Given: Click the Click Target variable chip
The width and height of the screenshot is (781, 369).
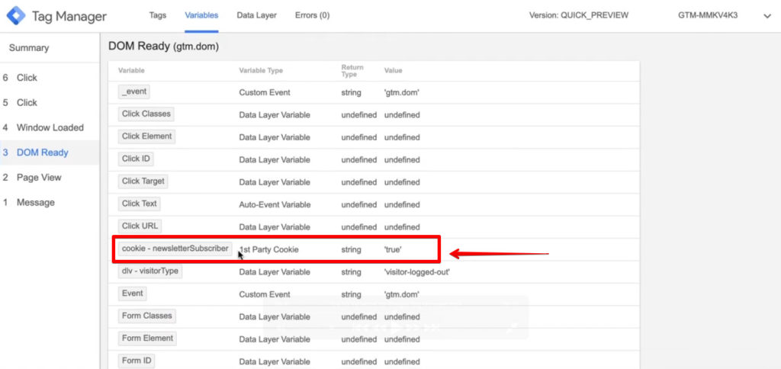Looking at the screenshot, I should point(143,181).
